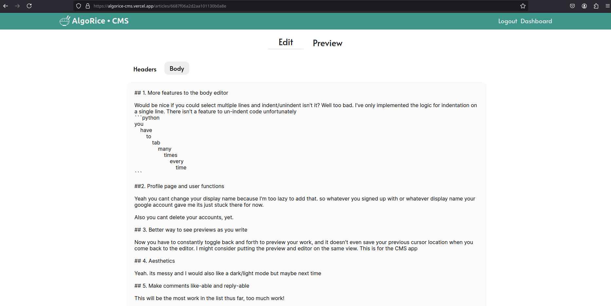611x306 pixels.
Task: Bookmark this page with star icon
Action: pyautogui.click(x=523, y=6)
